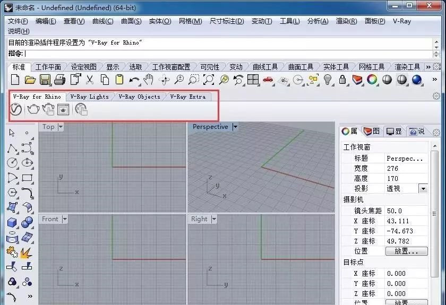Click the four viewports layout icon
This screenshot has height=305, width=446.
click(x=253, y=80)
